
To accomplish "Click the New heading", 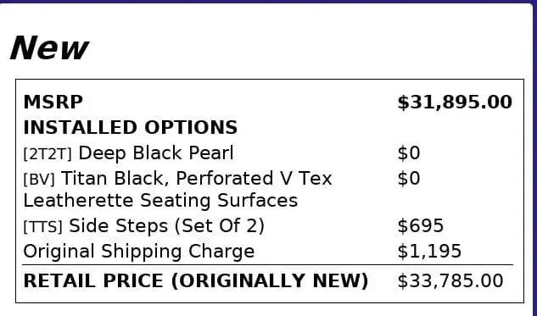I will 50,48.
